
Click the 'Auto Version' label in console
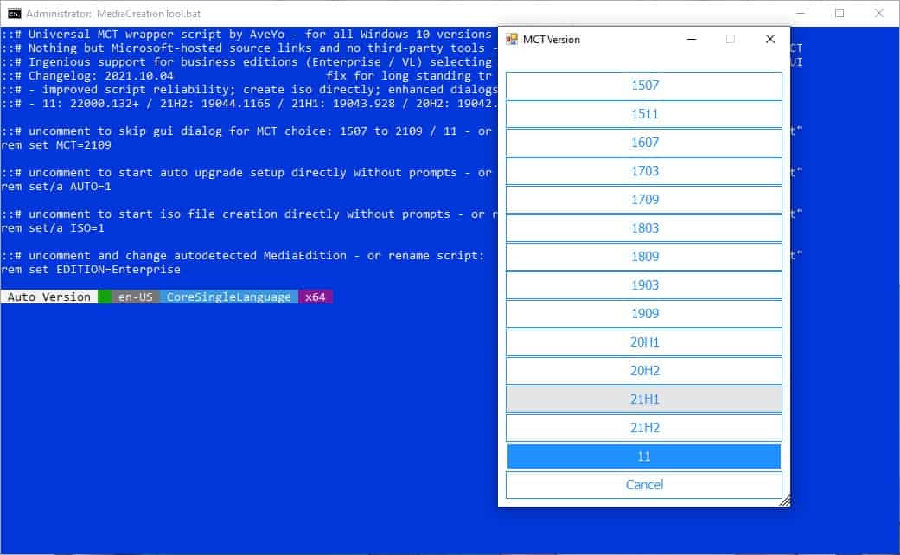(x=49, y=297)
